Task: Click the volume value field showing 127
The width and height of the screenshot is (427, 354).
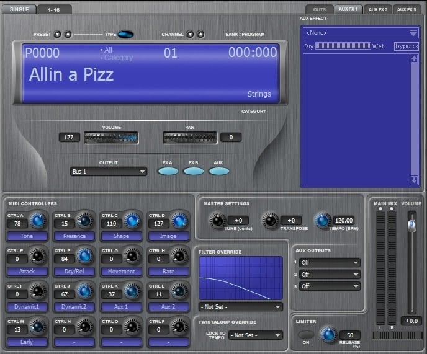Action: coord(70,138)
